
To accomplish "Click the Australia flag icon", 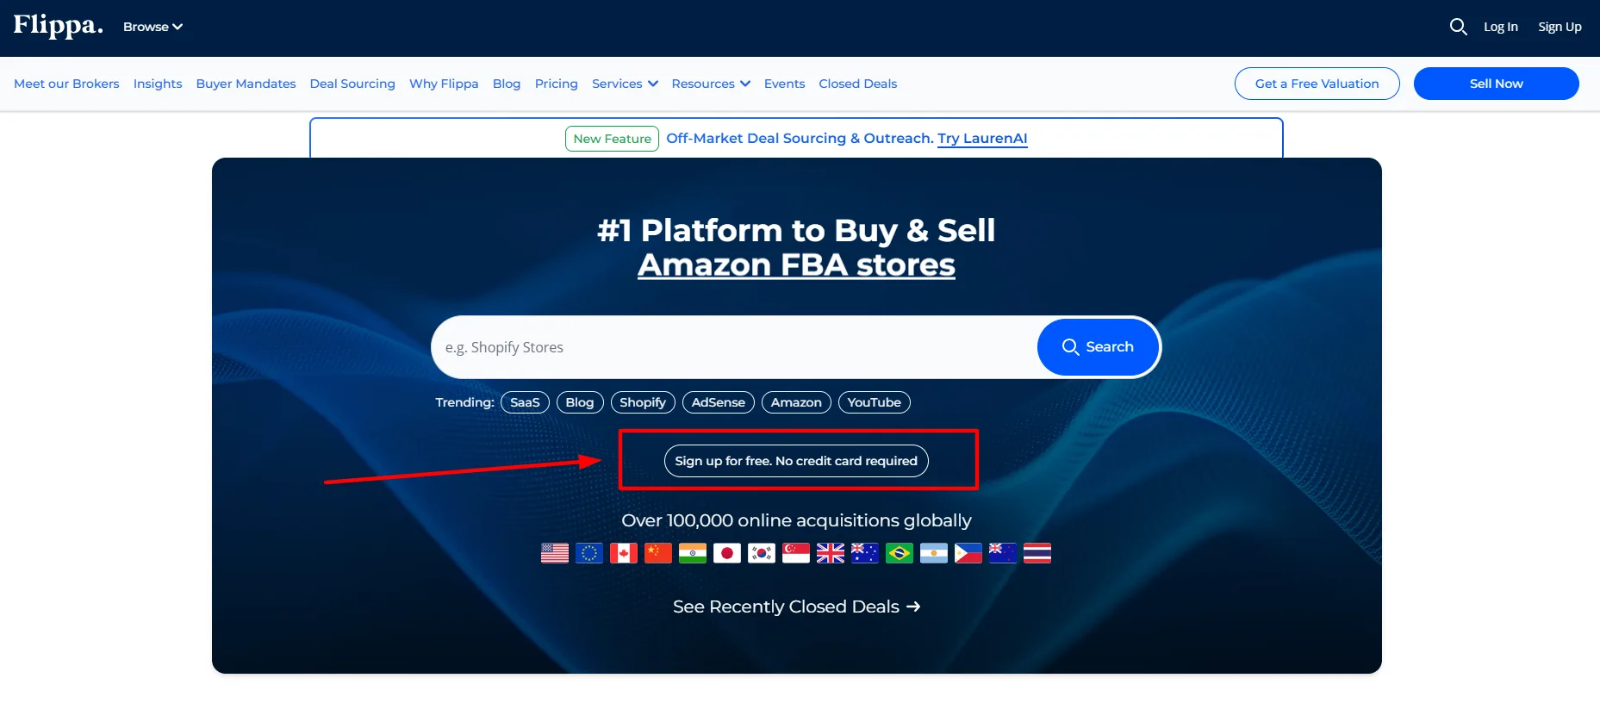I will (x=865, y=553).
